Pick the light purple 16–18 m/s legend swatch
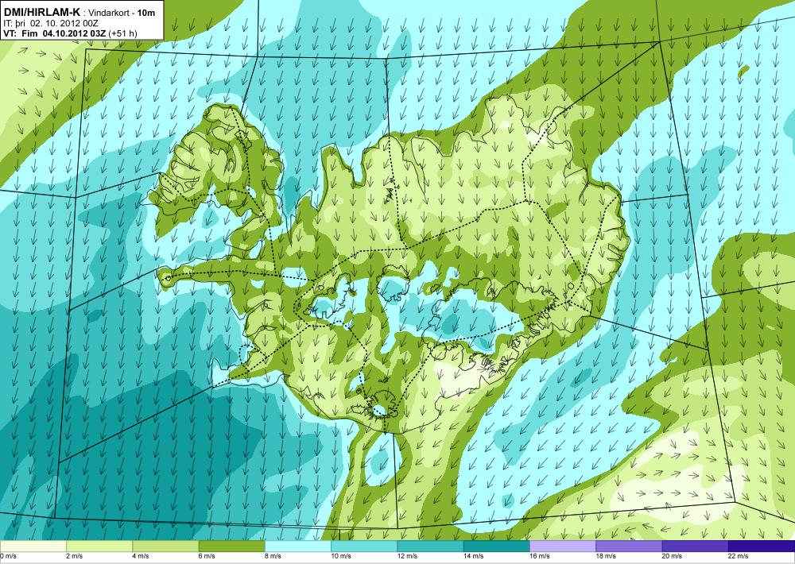Screen dimensions: 795x564 click(x=563, y=547)
